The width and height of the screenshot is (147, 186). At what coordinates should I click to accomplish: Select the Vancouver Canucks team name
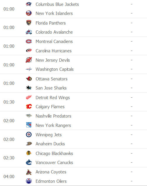pyautogui.click(x=54, y=163)
